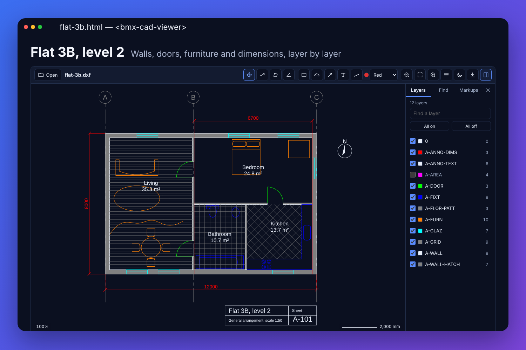The image size is (526, 350).
Task: Hide the A-WALL-HATCH layer
Action: click(413, 264)
